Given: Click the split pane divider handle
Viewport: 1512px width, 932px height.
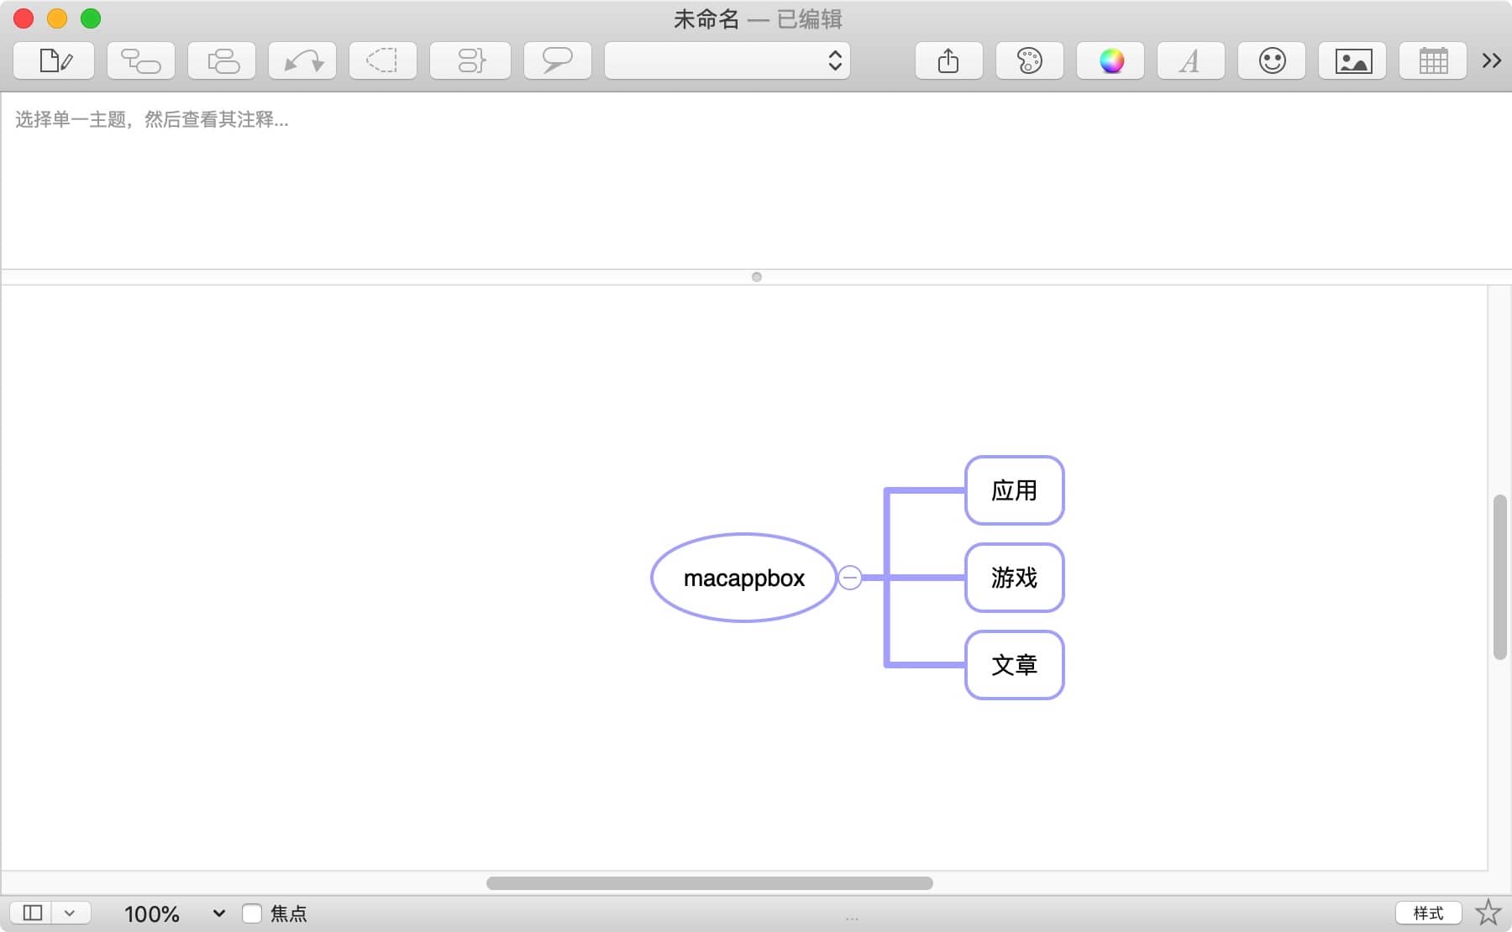Looking at the screenshot, I should [x=757, y=277].
